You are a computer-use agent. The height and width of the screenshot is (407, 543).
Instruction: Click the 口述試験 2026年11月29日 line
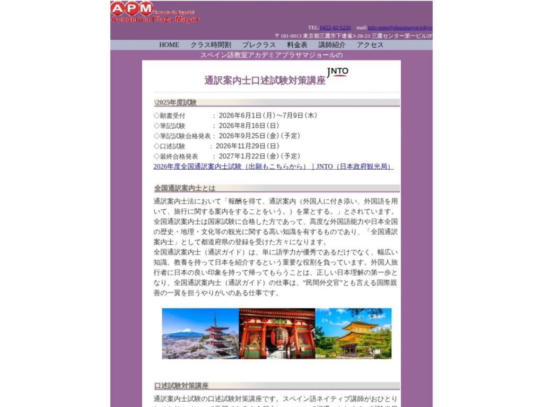(x=216, y=146)
